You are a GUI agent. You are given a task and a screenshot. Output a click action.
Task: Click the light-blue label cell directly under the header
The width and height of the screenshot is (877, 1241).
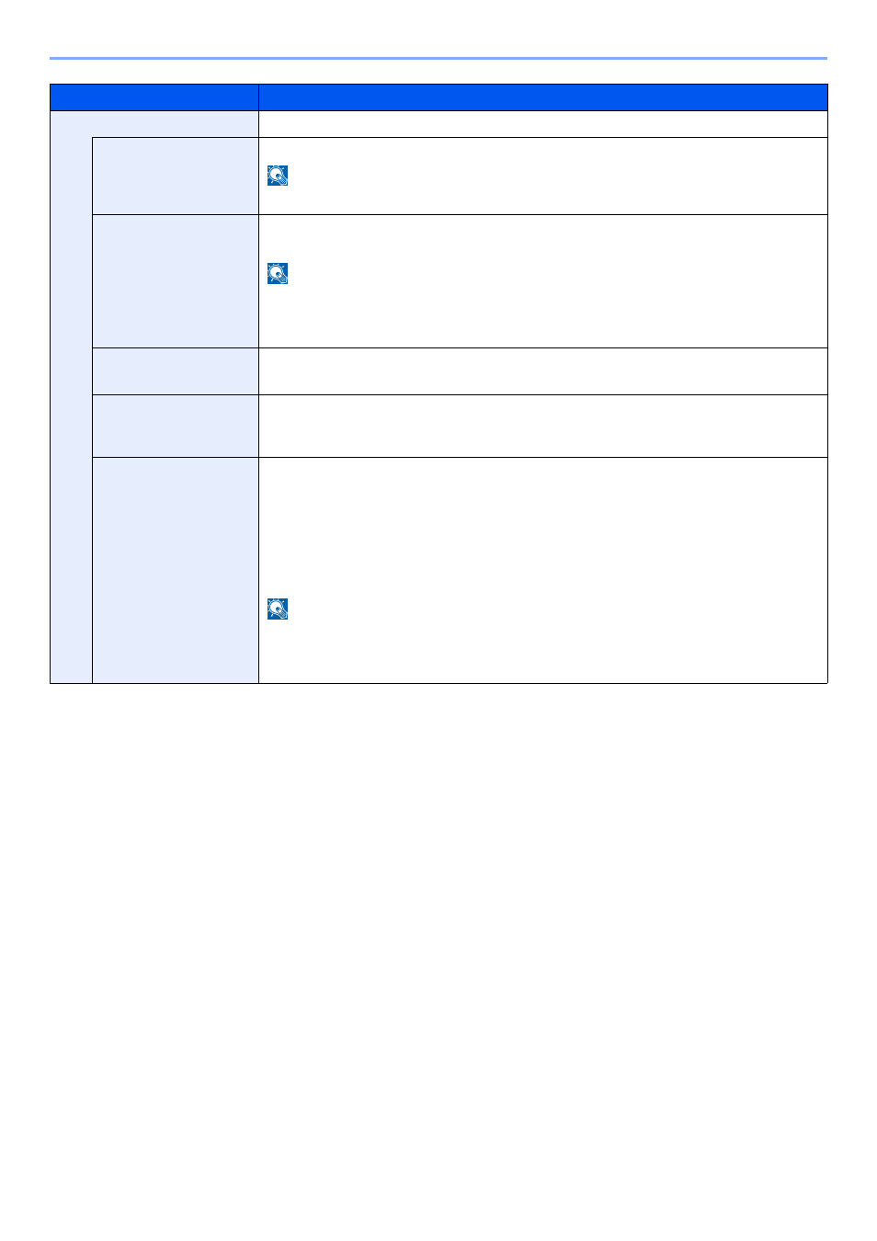coord(154,124)
